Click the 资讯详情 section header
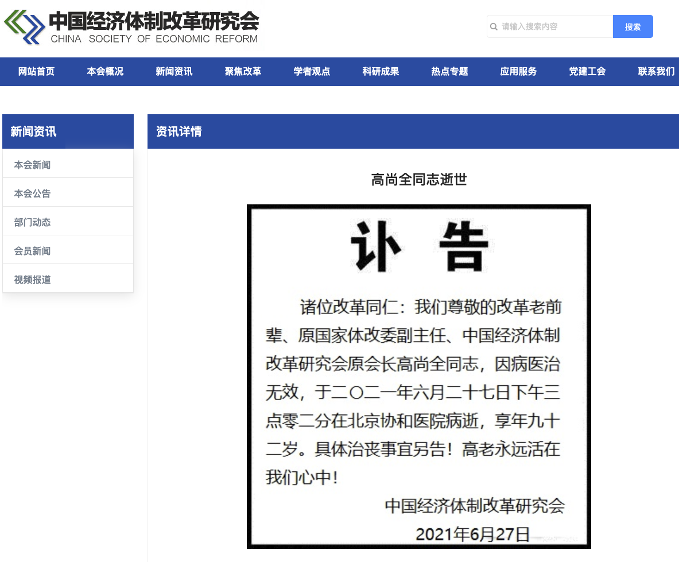Viewport: 679px width, 562px height. [x=413, y=131]
